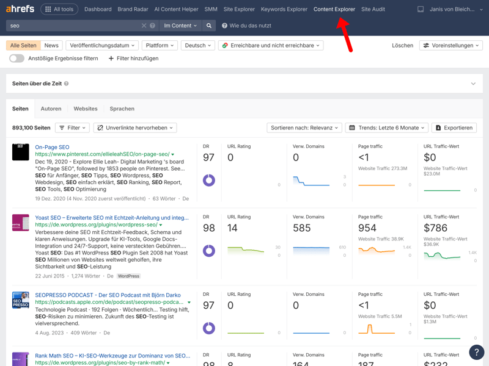This screenshot has width=489, height=366.
Task: Switch to the Autoren tab
Action: (x=51, y=109)
